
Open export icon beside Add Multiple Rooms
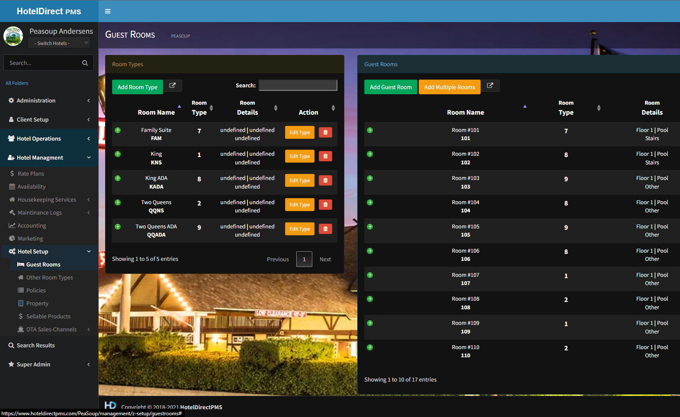point(490,86)
